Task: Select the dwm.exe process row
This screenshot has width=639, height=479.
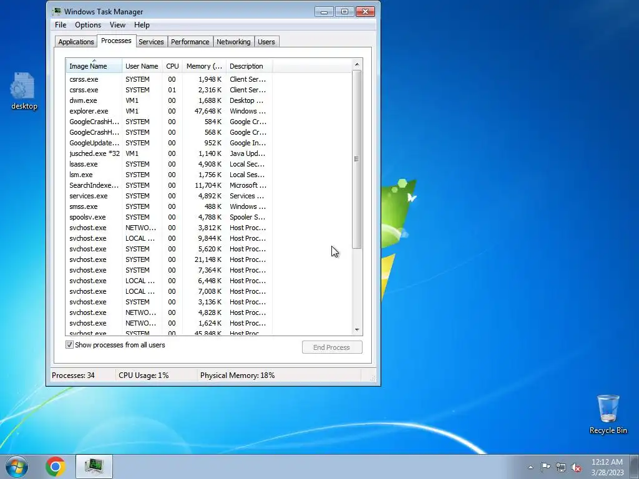Action: (x=169, y=100)
